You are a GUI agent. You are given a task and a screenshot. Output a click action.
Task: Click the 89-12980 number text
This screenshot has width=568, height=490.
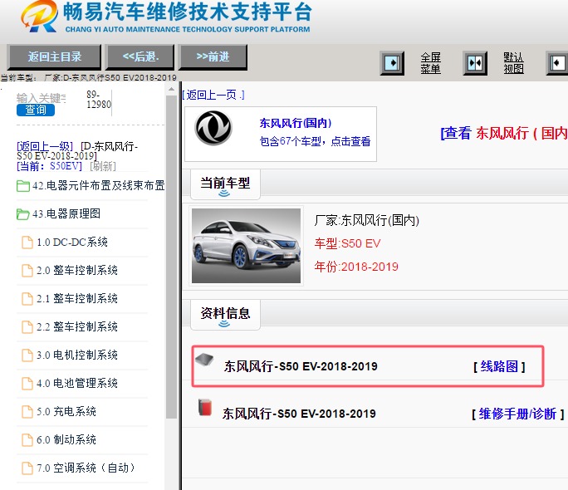pyautogui.click(x=99, y=100)
